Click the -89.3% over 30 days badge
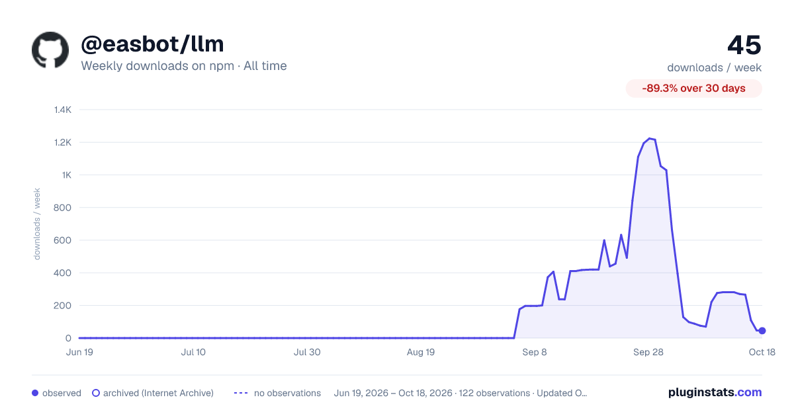This screenshot has height=416, width=794. (694, 88)
